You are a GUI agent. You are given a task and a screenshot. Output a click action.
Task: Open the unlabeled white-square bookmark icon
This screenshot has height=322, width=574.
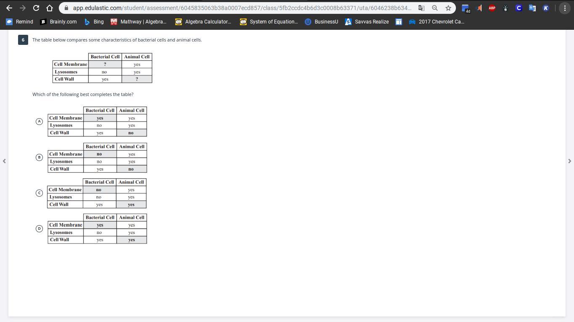399,22
